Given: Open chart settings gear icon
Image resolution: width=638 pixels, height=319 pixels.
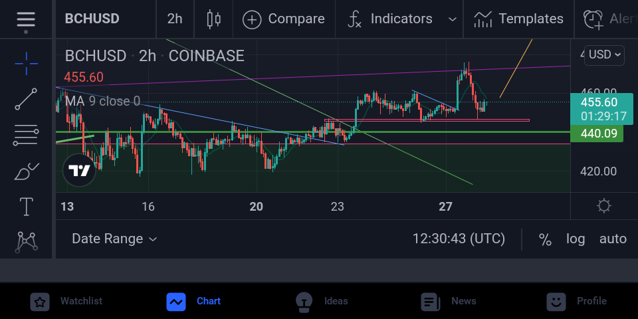Looking at the screenshot, I should 604,206.
